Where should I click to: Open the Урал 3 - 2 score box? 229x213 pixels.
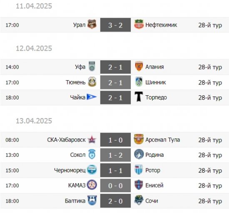115,25
